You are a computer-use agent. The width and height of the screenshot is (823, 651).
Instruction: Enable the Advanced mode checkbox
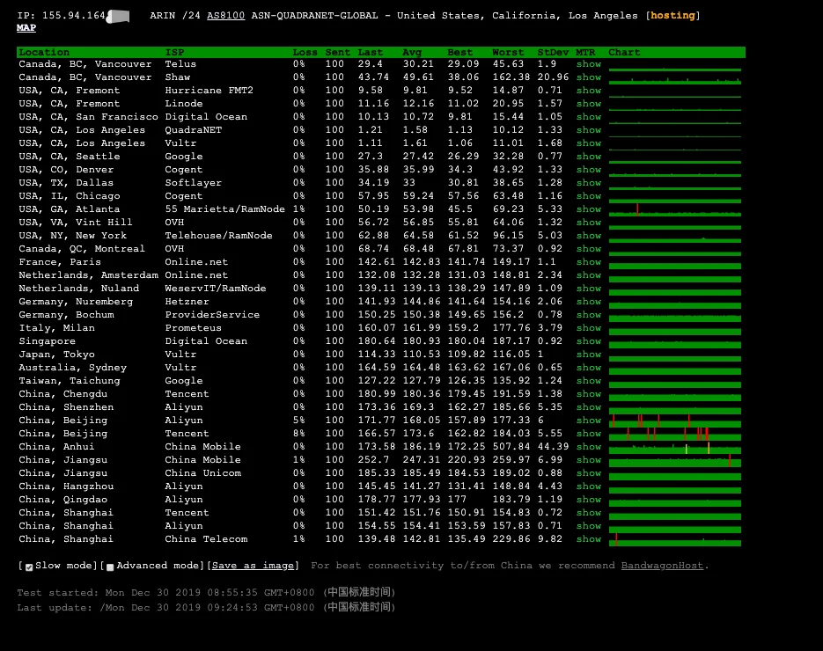pos(110,567)
